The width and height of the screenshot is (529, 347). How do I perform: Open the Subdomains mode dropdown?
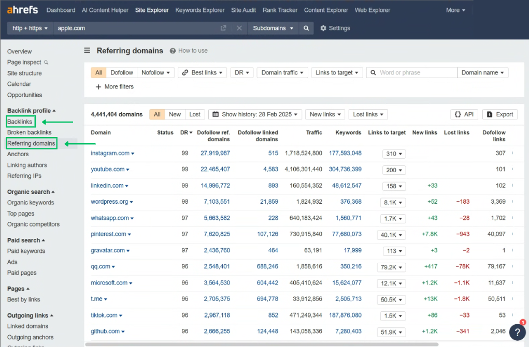tap(273, 28)
